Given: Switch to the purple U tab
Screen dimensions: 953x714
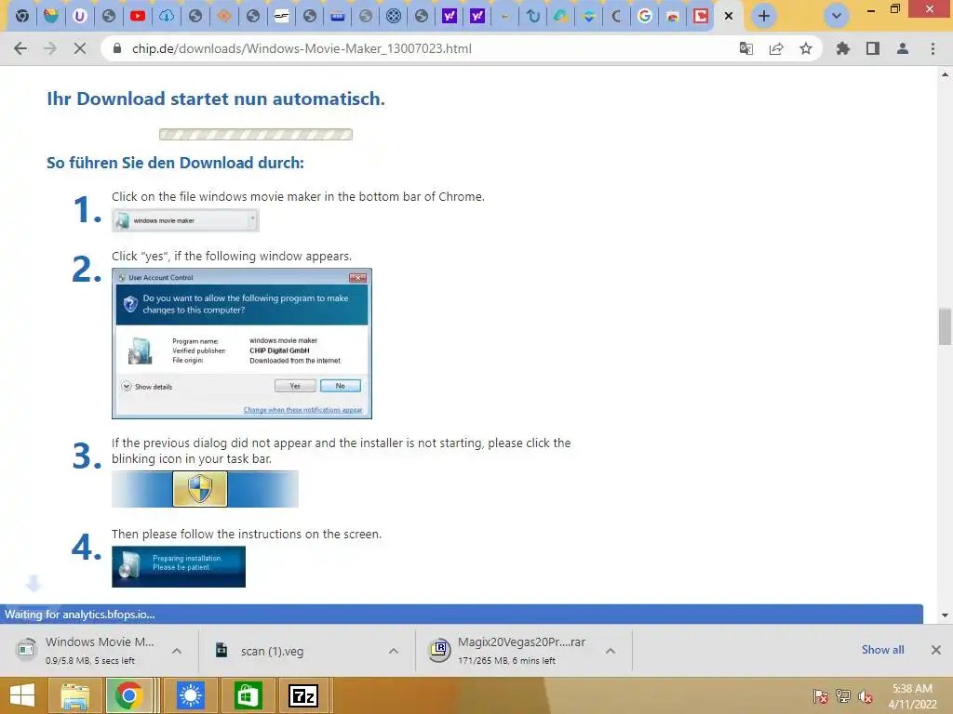Looking at the screenshot, I should 80,16.
